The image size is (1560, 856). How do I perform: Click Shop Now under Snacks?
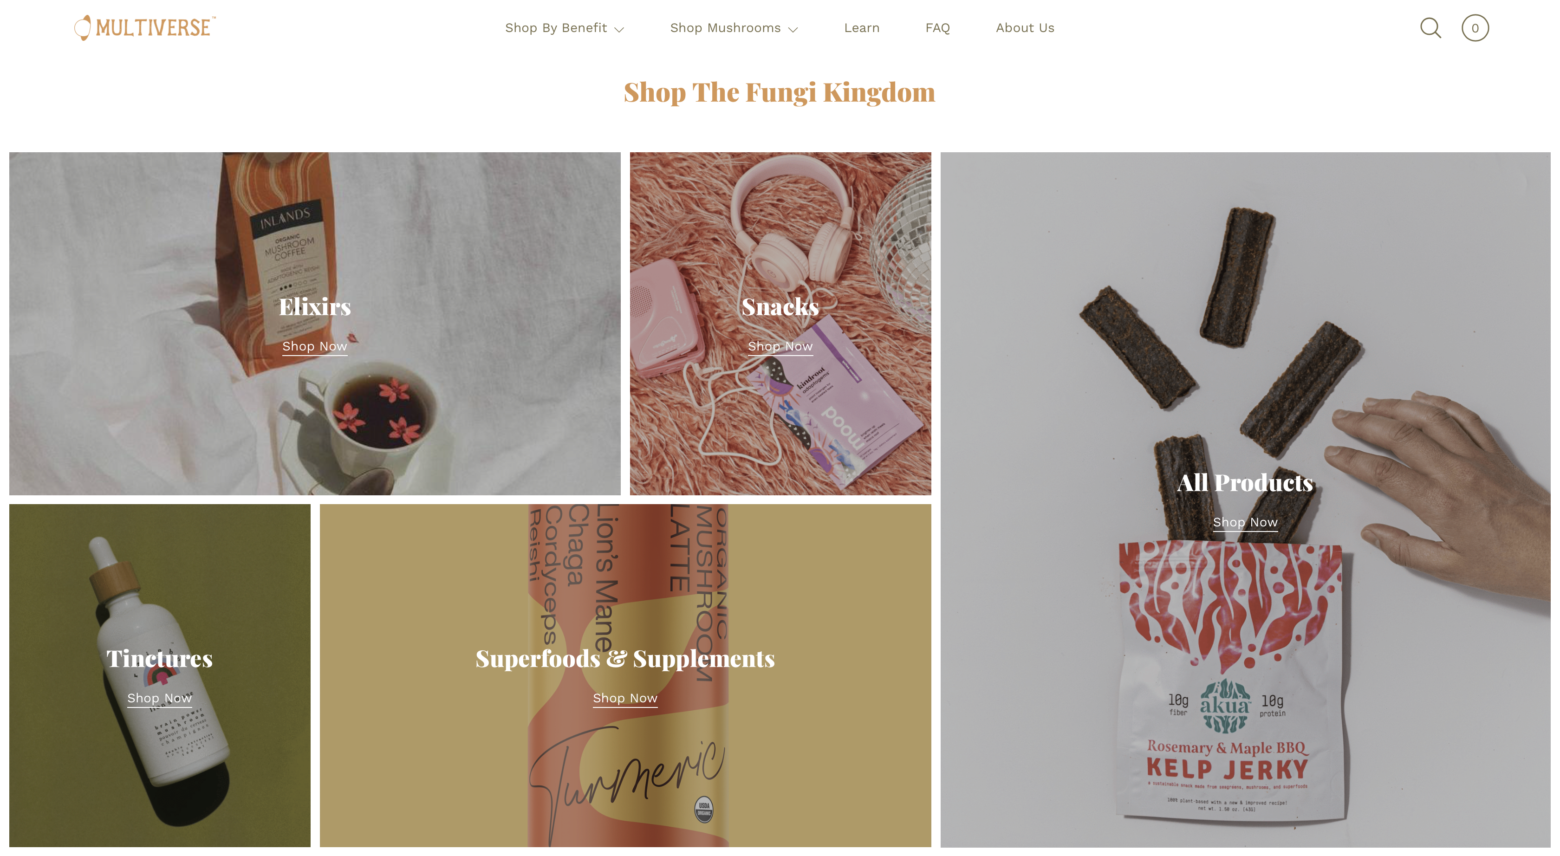click(780, 346)
